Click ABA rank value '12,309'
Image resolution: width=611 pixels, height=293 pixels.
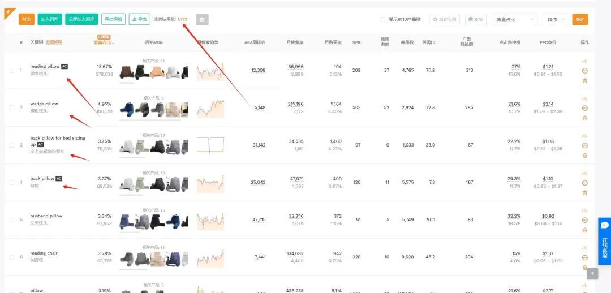[x=259, y=70]
